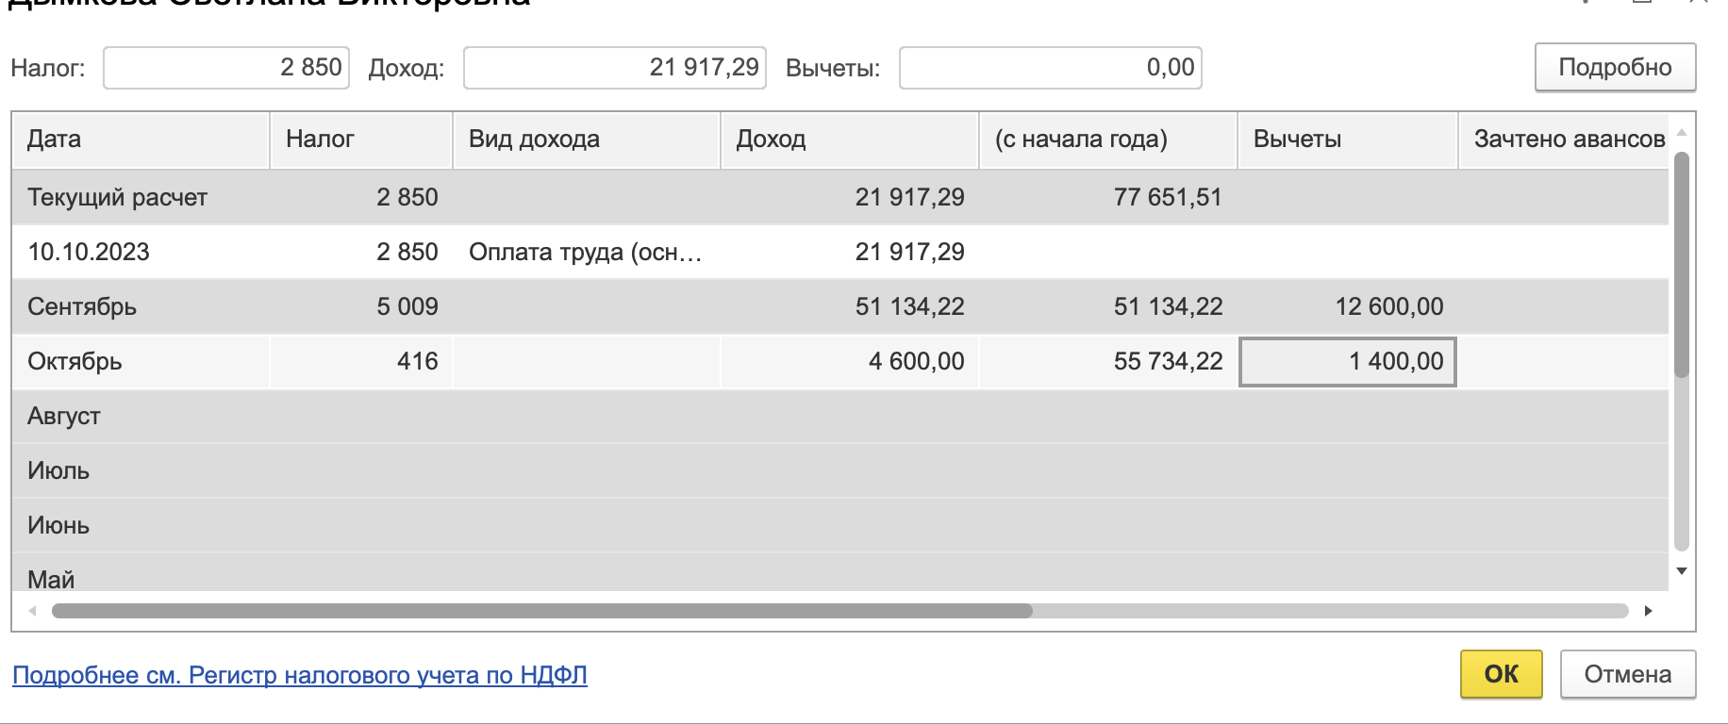The image size is (1728, 724).
Task: Click the horizontal scrollbar left arrow
Action: click(33, 611)
